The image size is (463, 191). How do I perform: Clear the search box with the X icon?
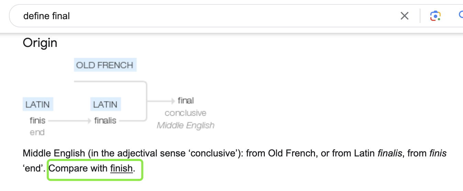coord(405,16)
